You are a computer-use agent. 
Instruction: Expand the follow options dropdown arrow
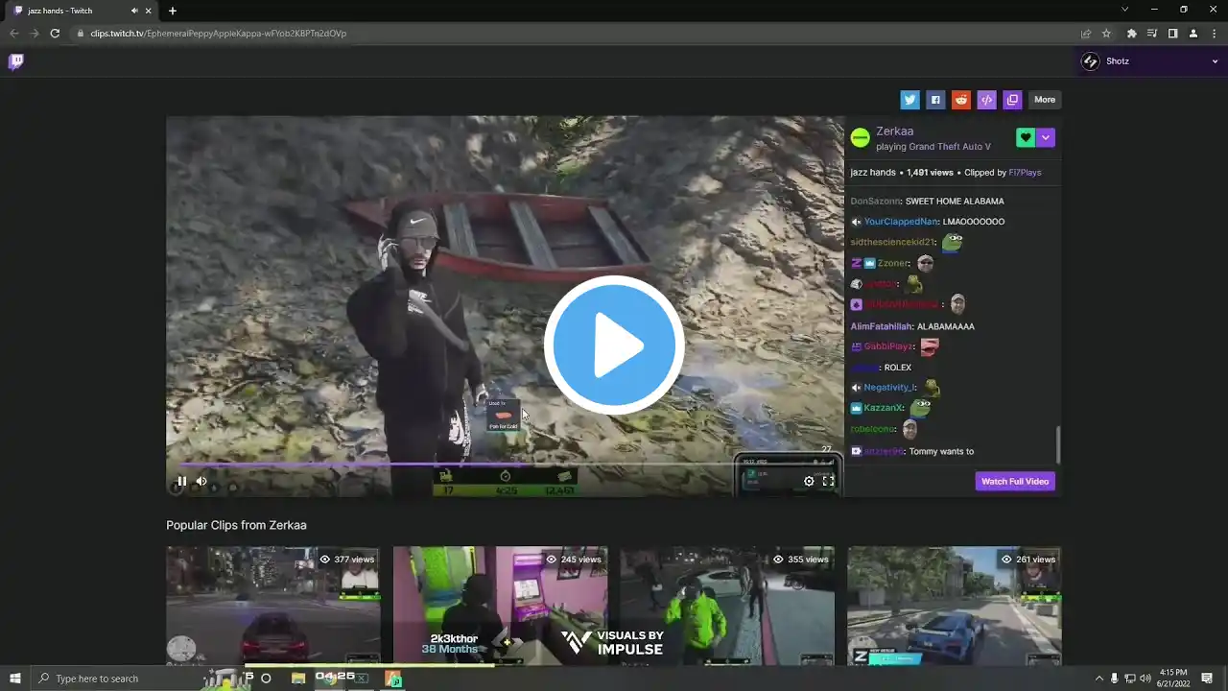tap(1046, 138)
